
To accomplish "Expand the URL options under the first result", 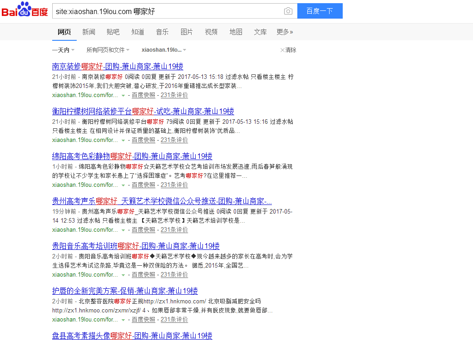I will (123, 96).
